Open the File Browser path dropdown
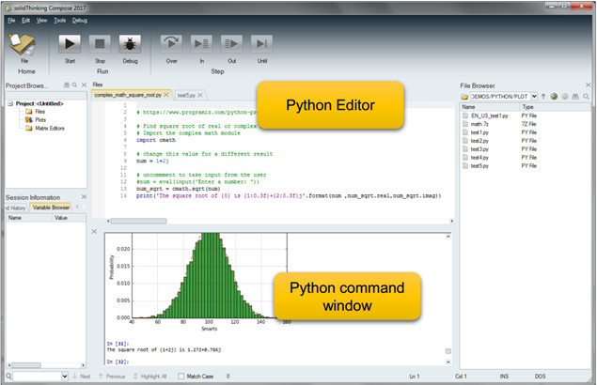 click(535, 96)
